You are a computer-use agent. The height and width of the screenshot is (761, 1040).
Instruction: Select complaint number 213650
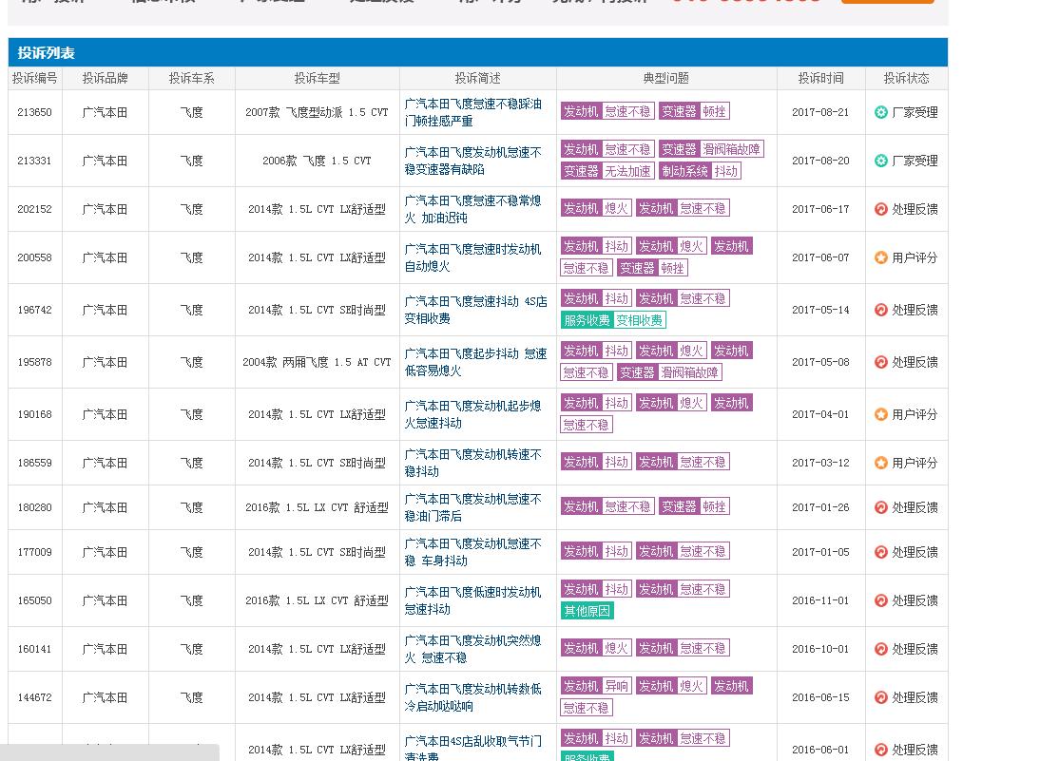coord(34,112)
